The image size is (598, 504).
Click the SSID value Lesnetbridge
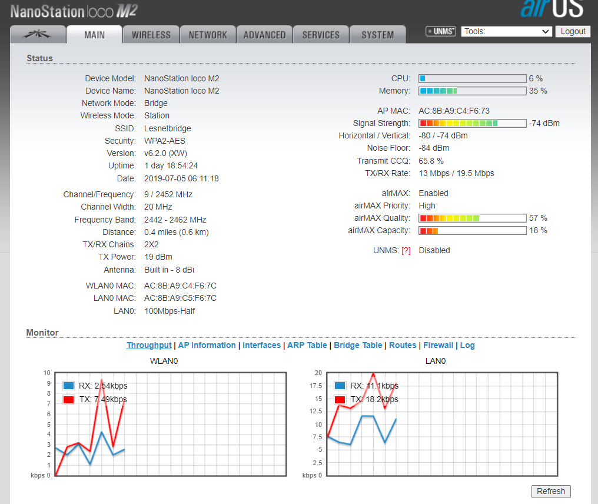pos(167,128)
